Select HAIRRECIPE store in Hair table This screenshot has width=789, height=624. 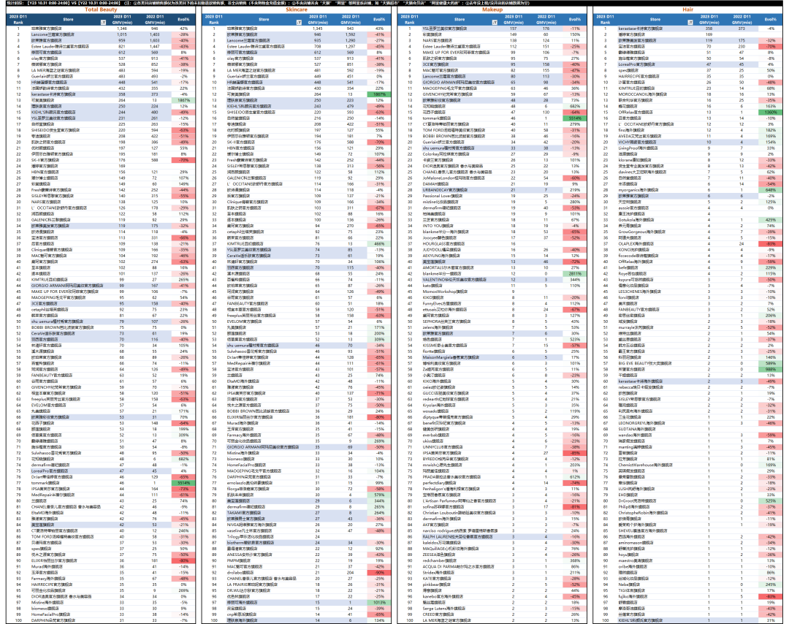639,77
